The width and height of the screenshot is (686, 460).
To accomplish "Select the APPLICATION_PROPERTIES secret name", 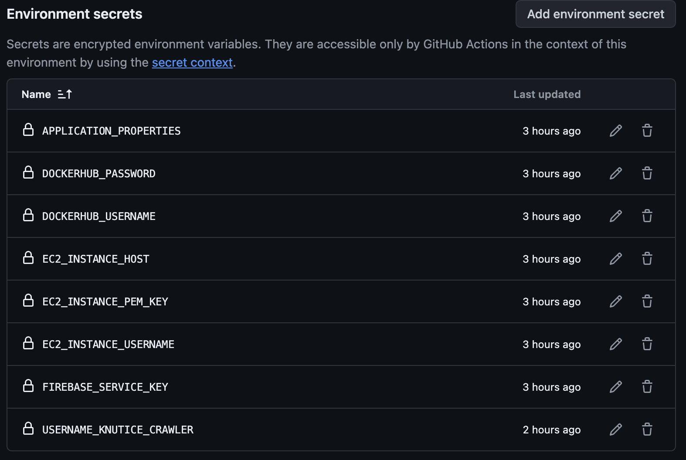I will tap(111, 131).
